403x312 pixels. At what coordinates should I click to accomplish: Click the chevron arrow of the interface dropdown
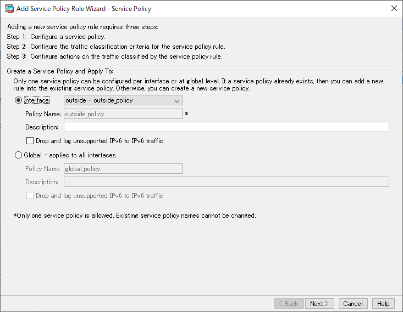tap(177, 101)
